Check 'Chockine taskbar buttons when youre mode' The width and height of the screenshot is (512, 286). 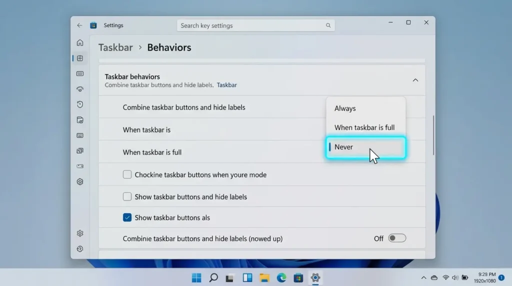[127, 174]
